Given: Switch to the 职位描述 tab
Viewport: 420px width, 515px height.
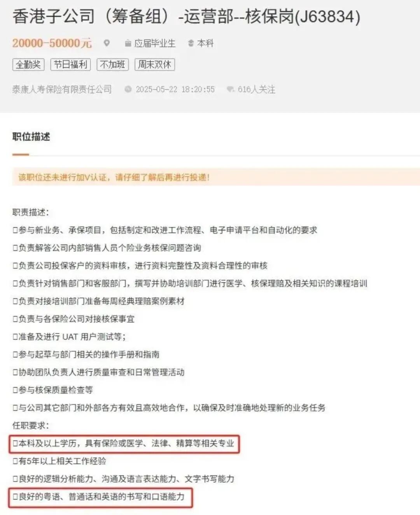Looking at the screenshot, I should pyautogui.click(x=31, y=136).
